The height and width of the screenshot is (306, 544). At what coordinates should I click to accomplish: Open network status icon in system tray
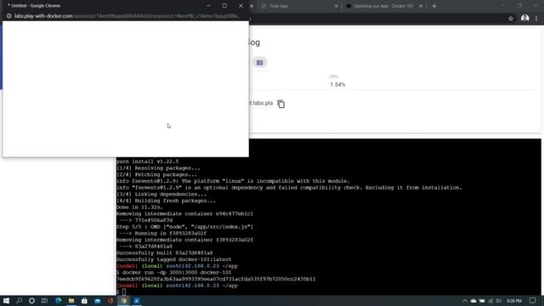pos(490,301)
